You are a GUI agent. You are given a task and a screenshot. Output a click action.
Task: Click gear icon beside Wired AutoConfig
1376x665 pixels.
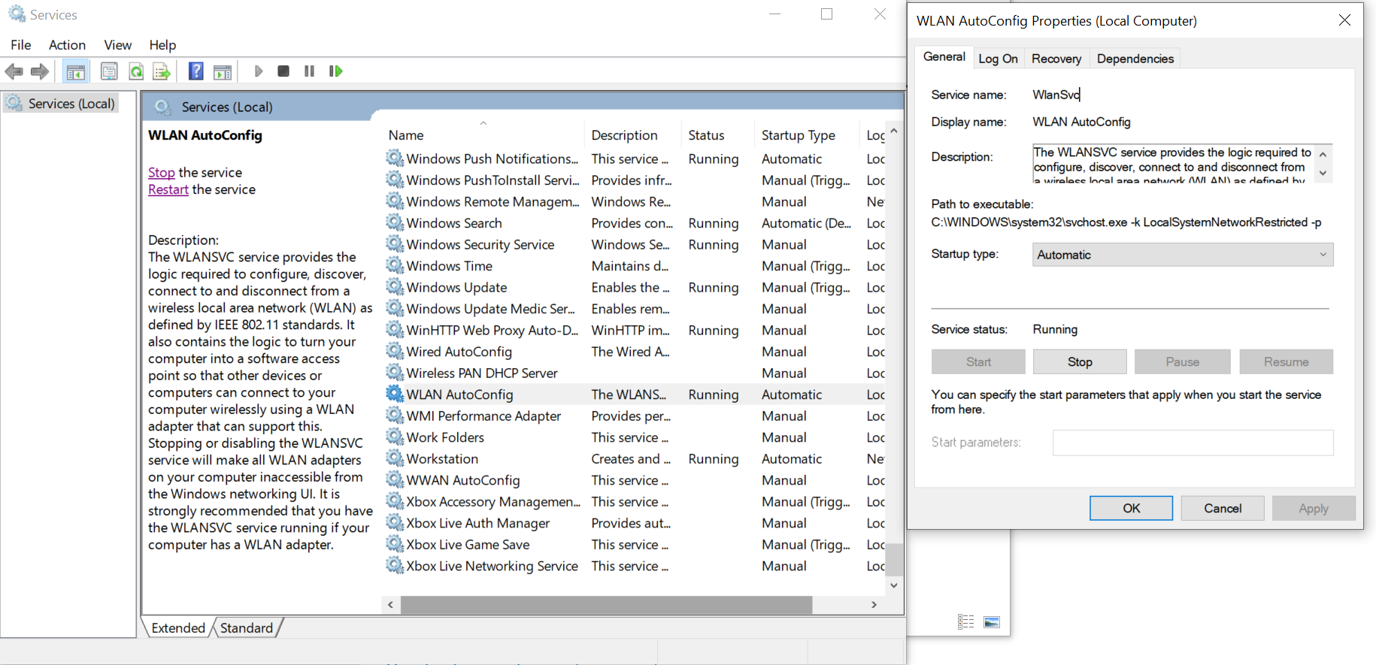click(395, 351)
